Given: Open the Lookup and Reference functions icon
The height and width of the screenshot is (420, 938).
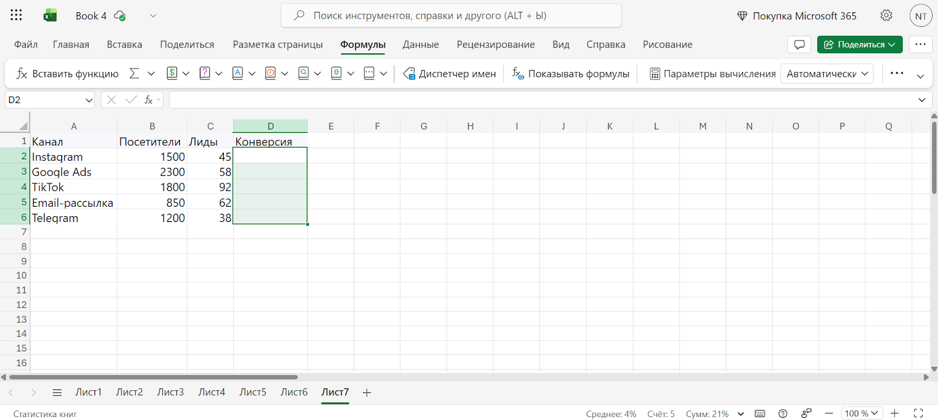Looking at the screenshot, I should pos(304,73).
